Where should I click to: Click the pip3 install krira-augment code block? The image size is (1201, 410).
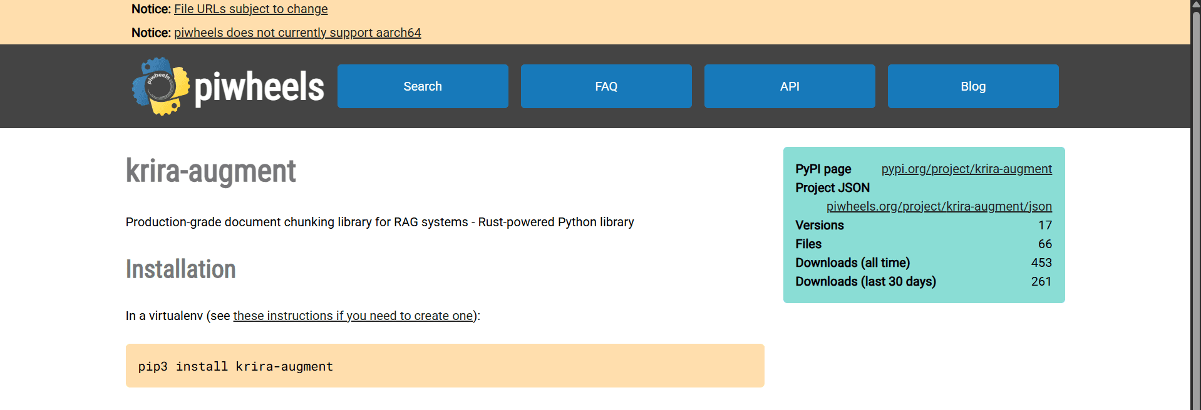pyautogui.click(x=445, y=366)
